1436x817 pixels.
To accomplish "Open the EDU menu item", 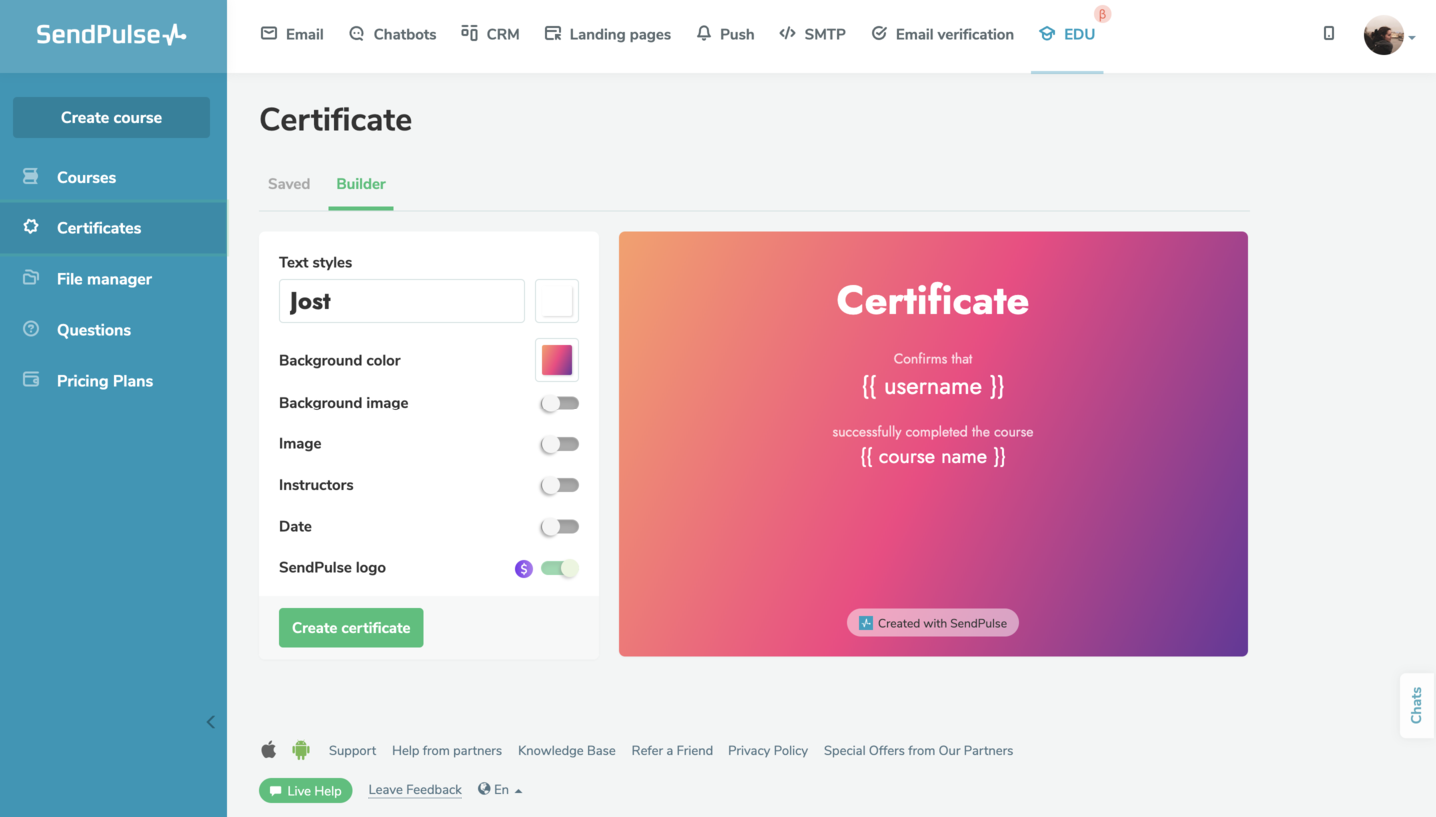I will [x=1067, y=33].
